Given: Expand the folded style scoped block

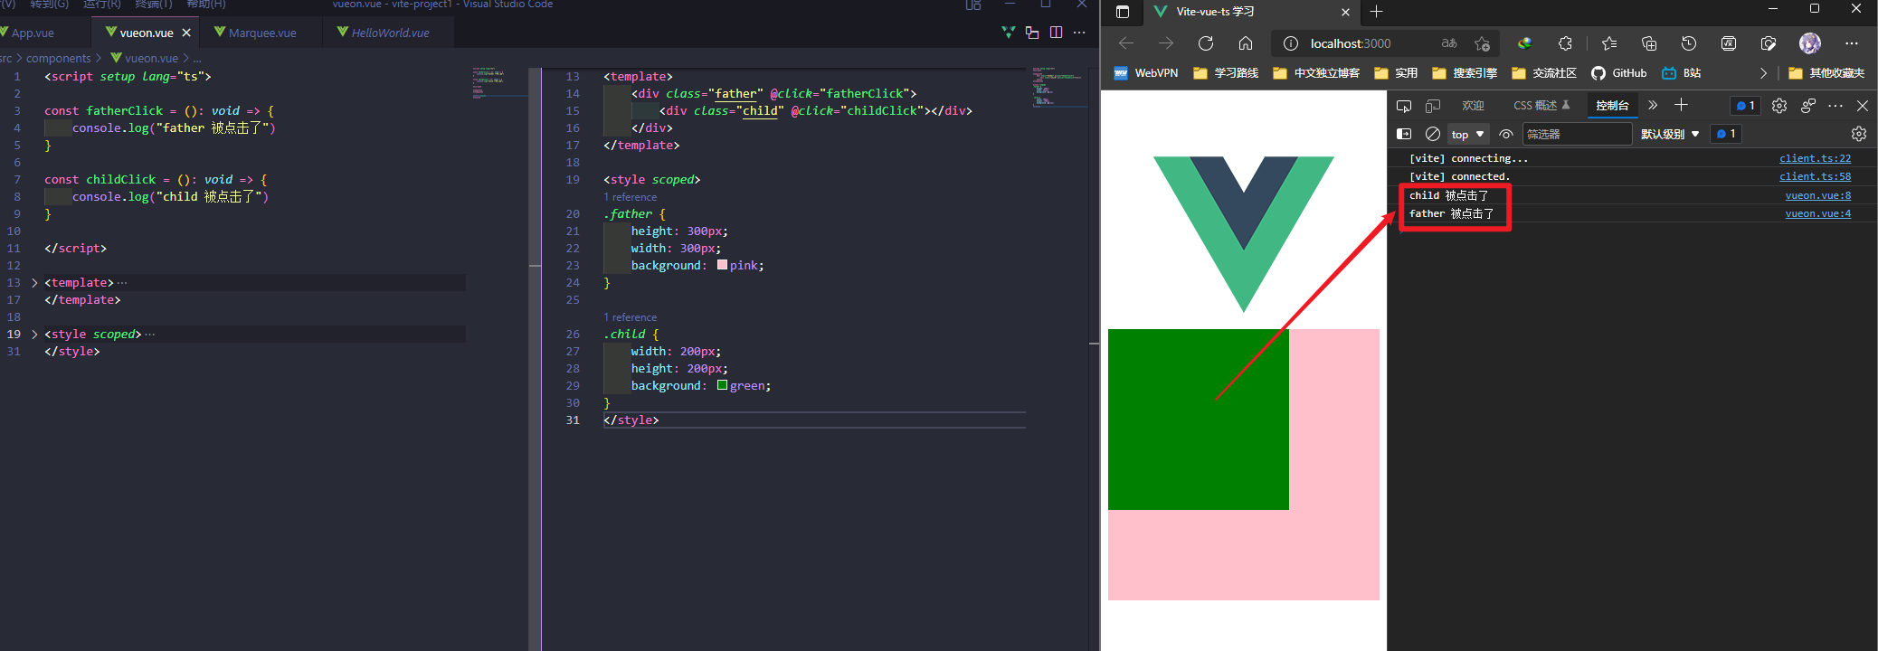Looking at the screenshot, I should pyautogui.click(x=34, y=335).
